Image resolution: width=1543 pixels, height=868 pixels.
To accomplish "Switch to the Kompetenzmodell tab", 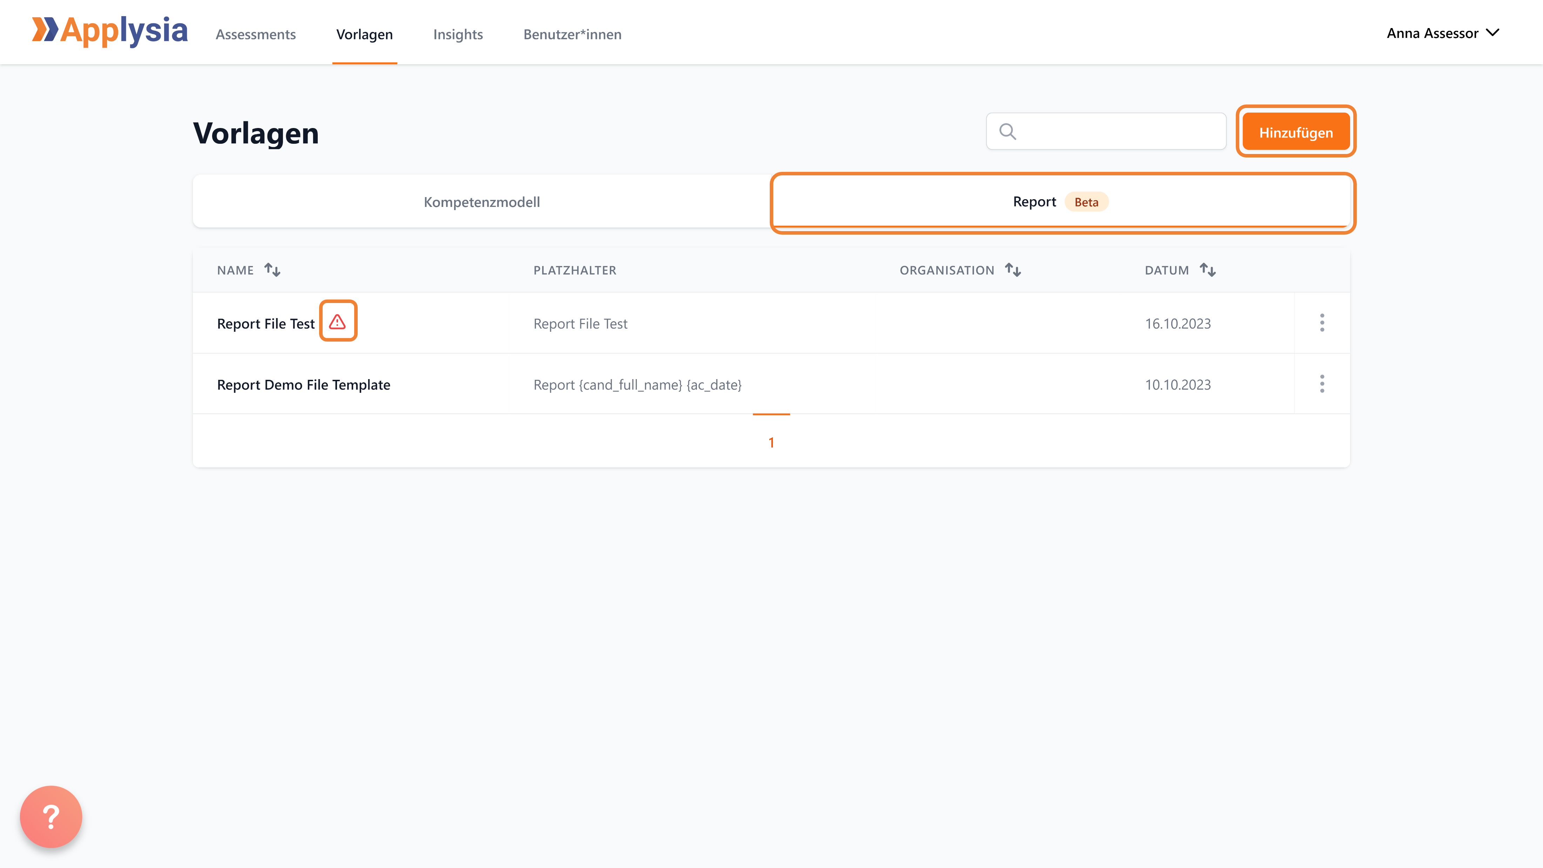I will pos(481,202).
